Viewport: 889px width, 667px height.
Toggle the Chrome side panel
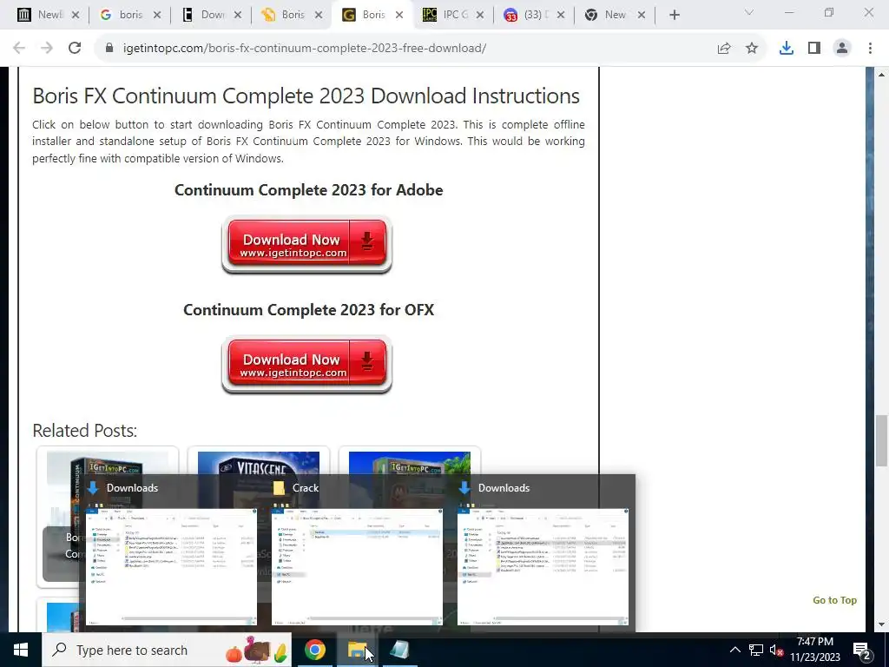(814, 49)
